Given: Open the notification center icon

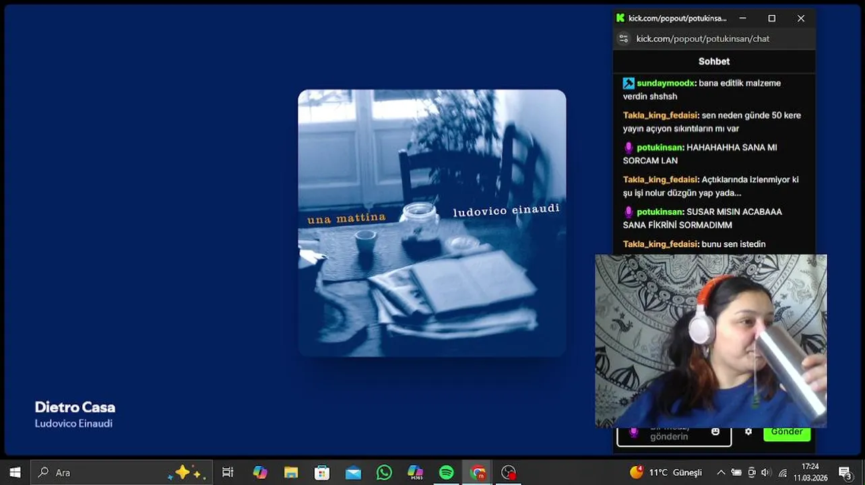Looking at the screenshot, I should coord(845,472).
